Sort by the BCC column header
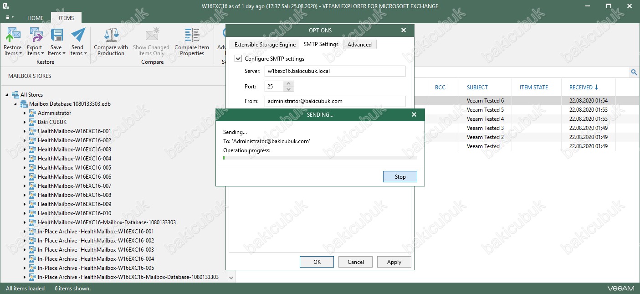 (x=440, y=87)
